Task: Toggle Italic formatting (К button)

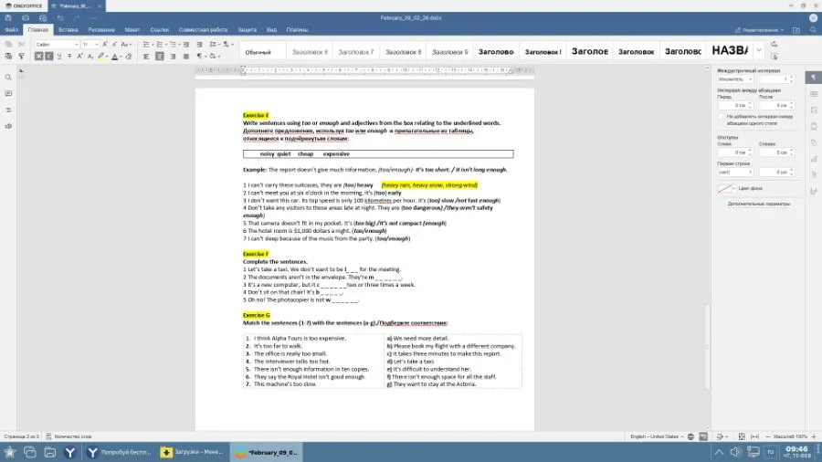Action: pyautogui.click(x=48, y=56)
